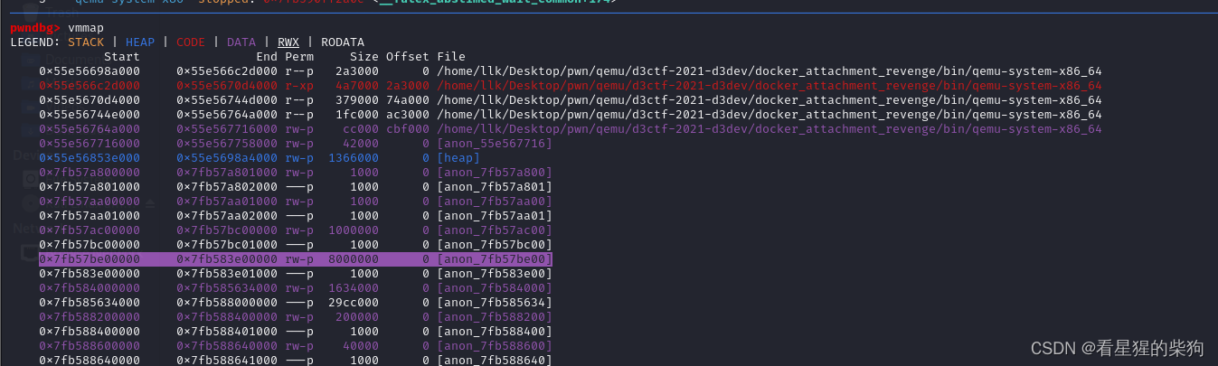Click size value 4a7000
The width and height of the screenshot is (1218, 366).
[x=357, y=86]
